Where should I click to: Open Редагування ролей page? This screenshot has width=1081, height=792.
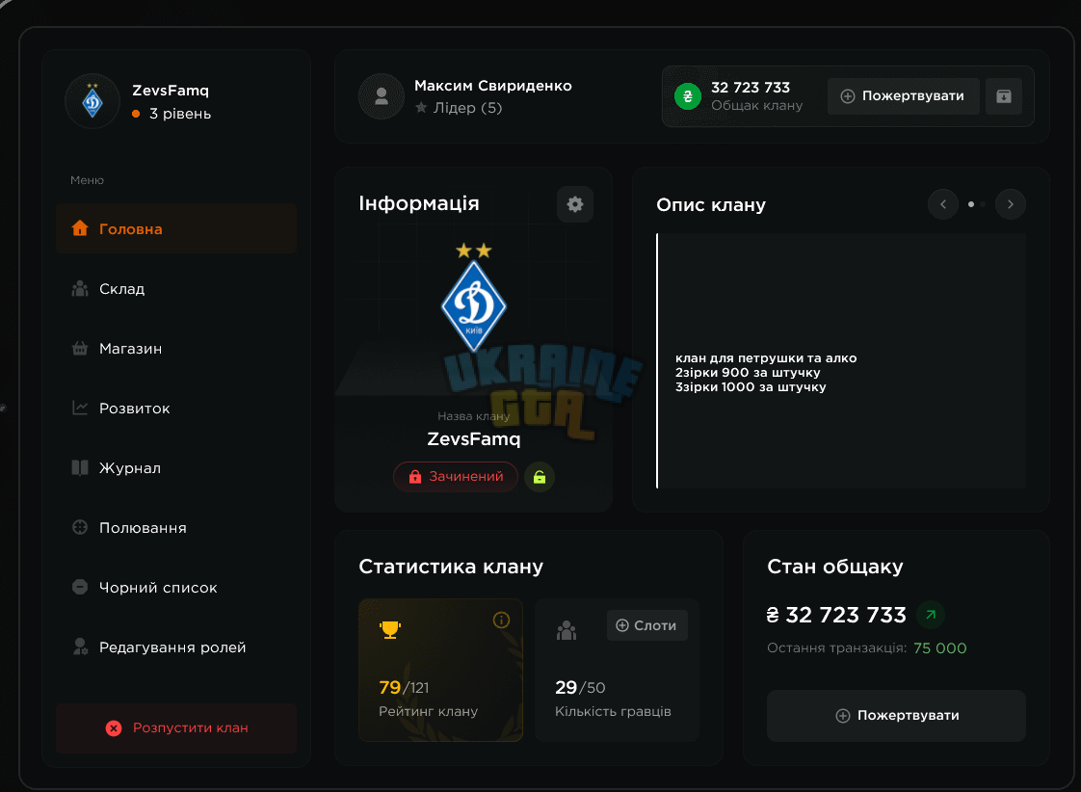click(176, 647)
